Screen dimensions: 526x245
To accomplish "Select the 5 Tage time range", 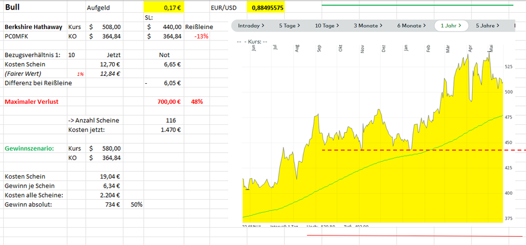I will coord(290,25).
